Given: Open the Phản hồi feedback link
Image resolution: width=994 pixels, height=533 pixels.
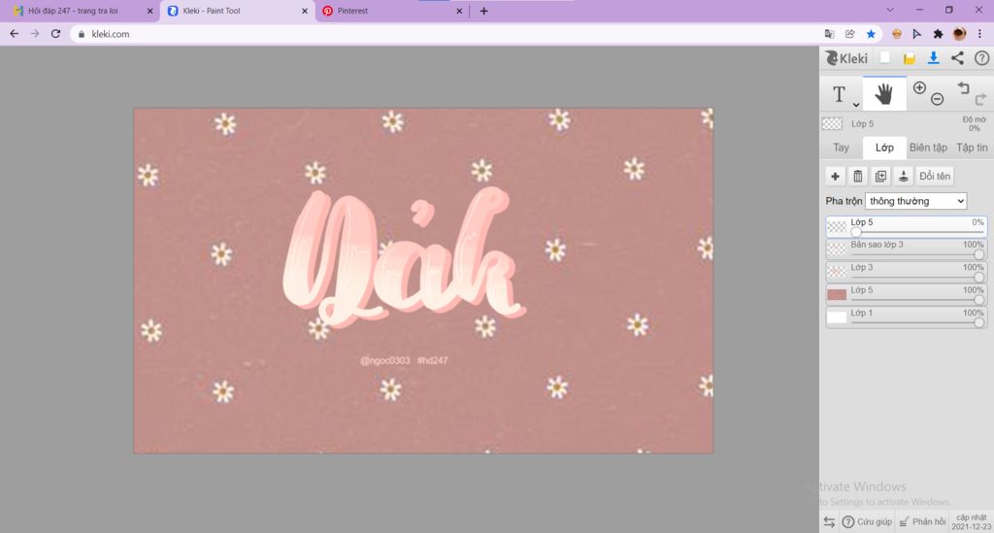Looking at the screenshot, I should click(x=922, y=521).
